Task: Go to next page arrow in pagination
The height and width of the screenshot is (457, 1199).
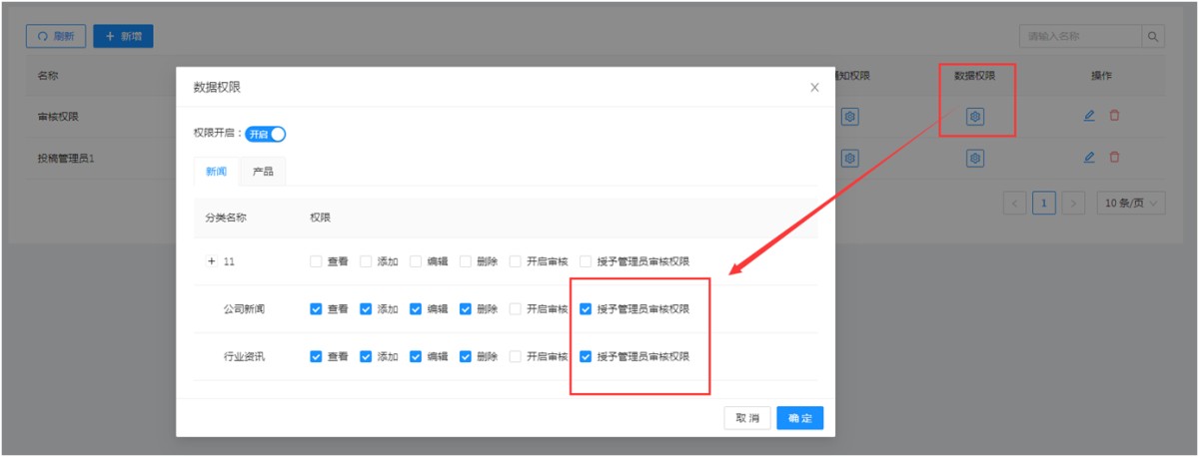Action: tap(1073, 204)
